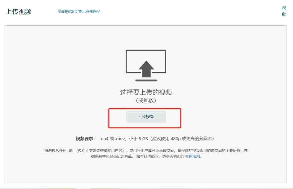Open the 社区准则 community guidelines link
The width and height of the screenshot is (293, 189).
click(192, 156)
